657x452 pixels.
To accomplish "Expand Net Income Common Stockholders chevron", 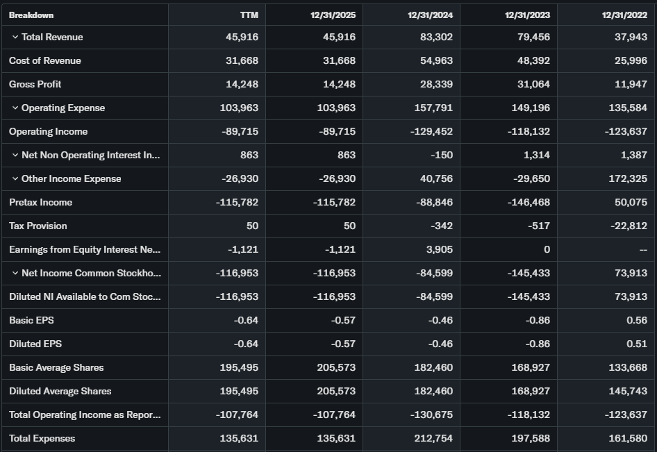I will (x=15, y=273).
